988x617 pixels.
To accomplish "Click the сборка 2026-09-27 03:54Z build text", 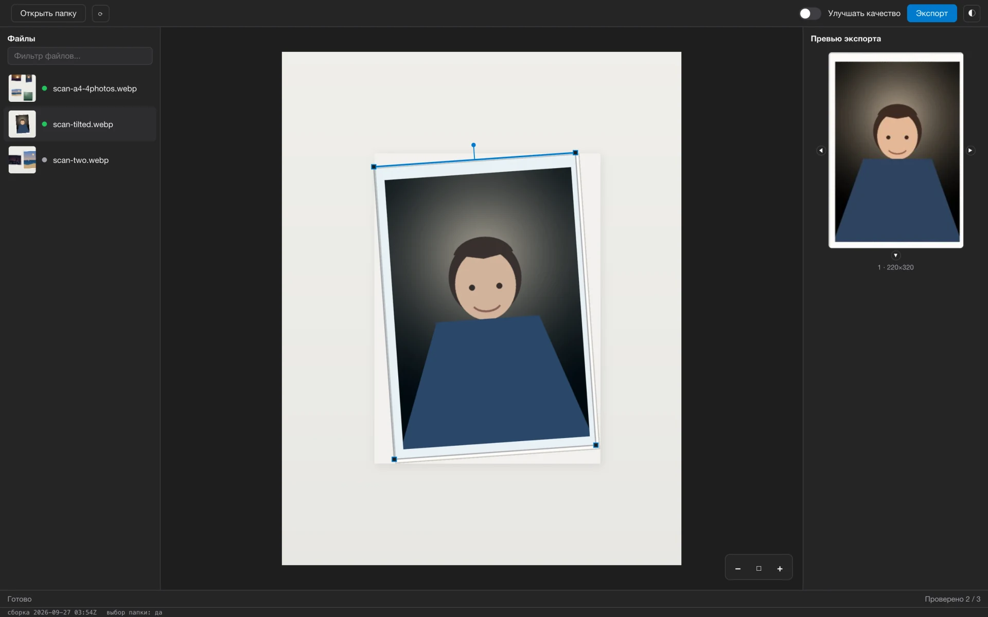I will (x=52, y=612).
